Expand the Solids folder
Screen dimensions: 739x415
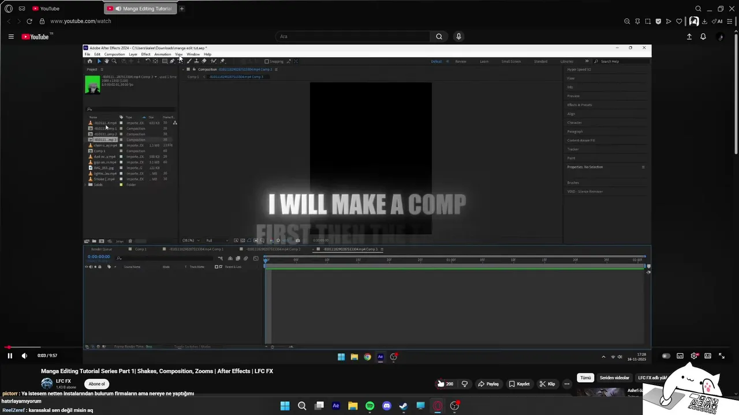[x=86, y=184]
